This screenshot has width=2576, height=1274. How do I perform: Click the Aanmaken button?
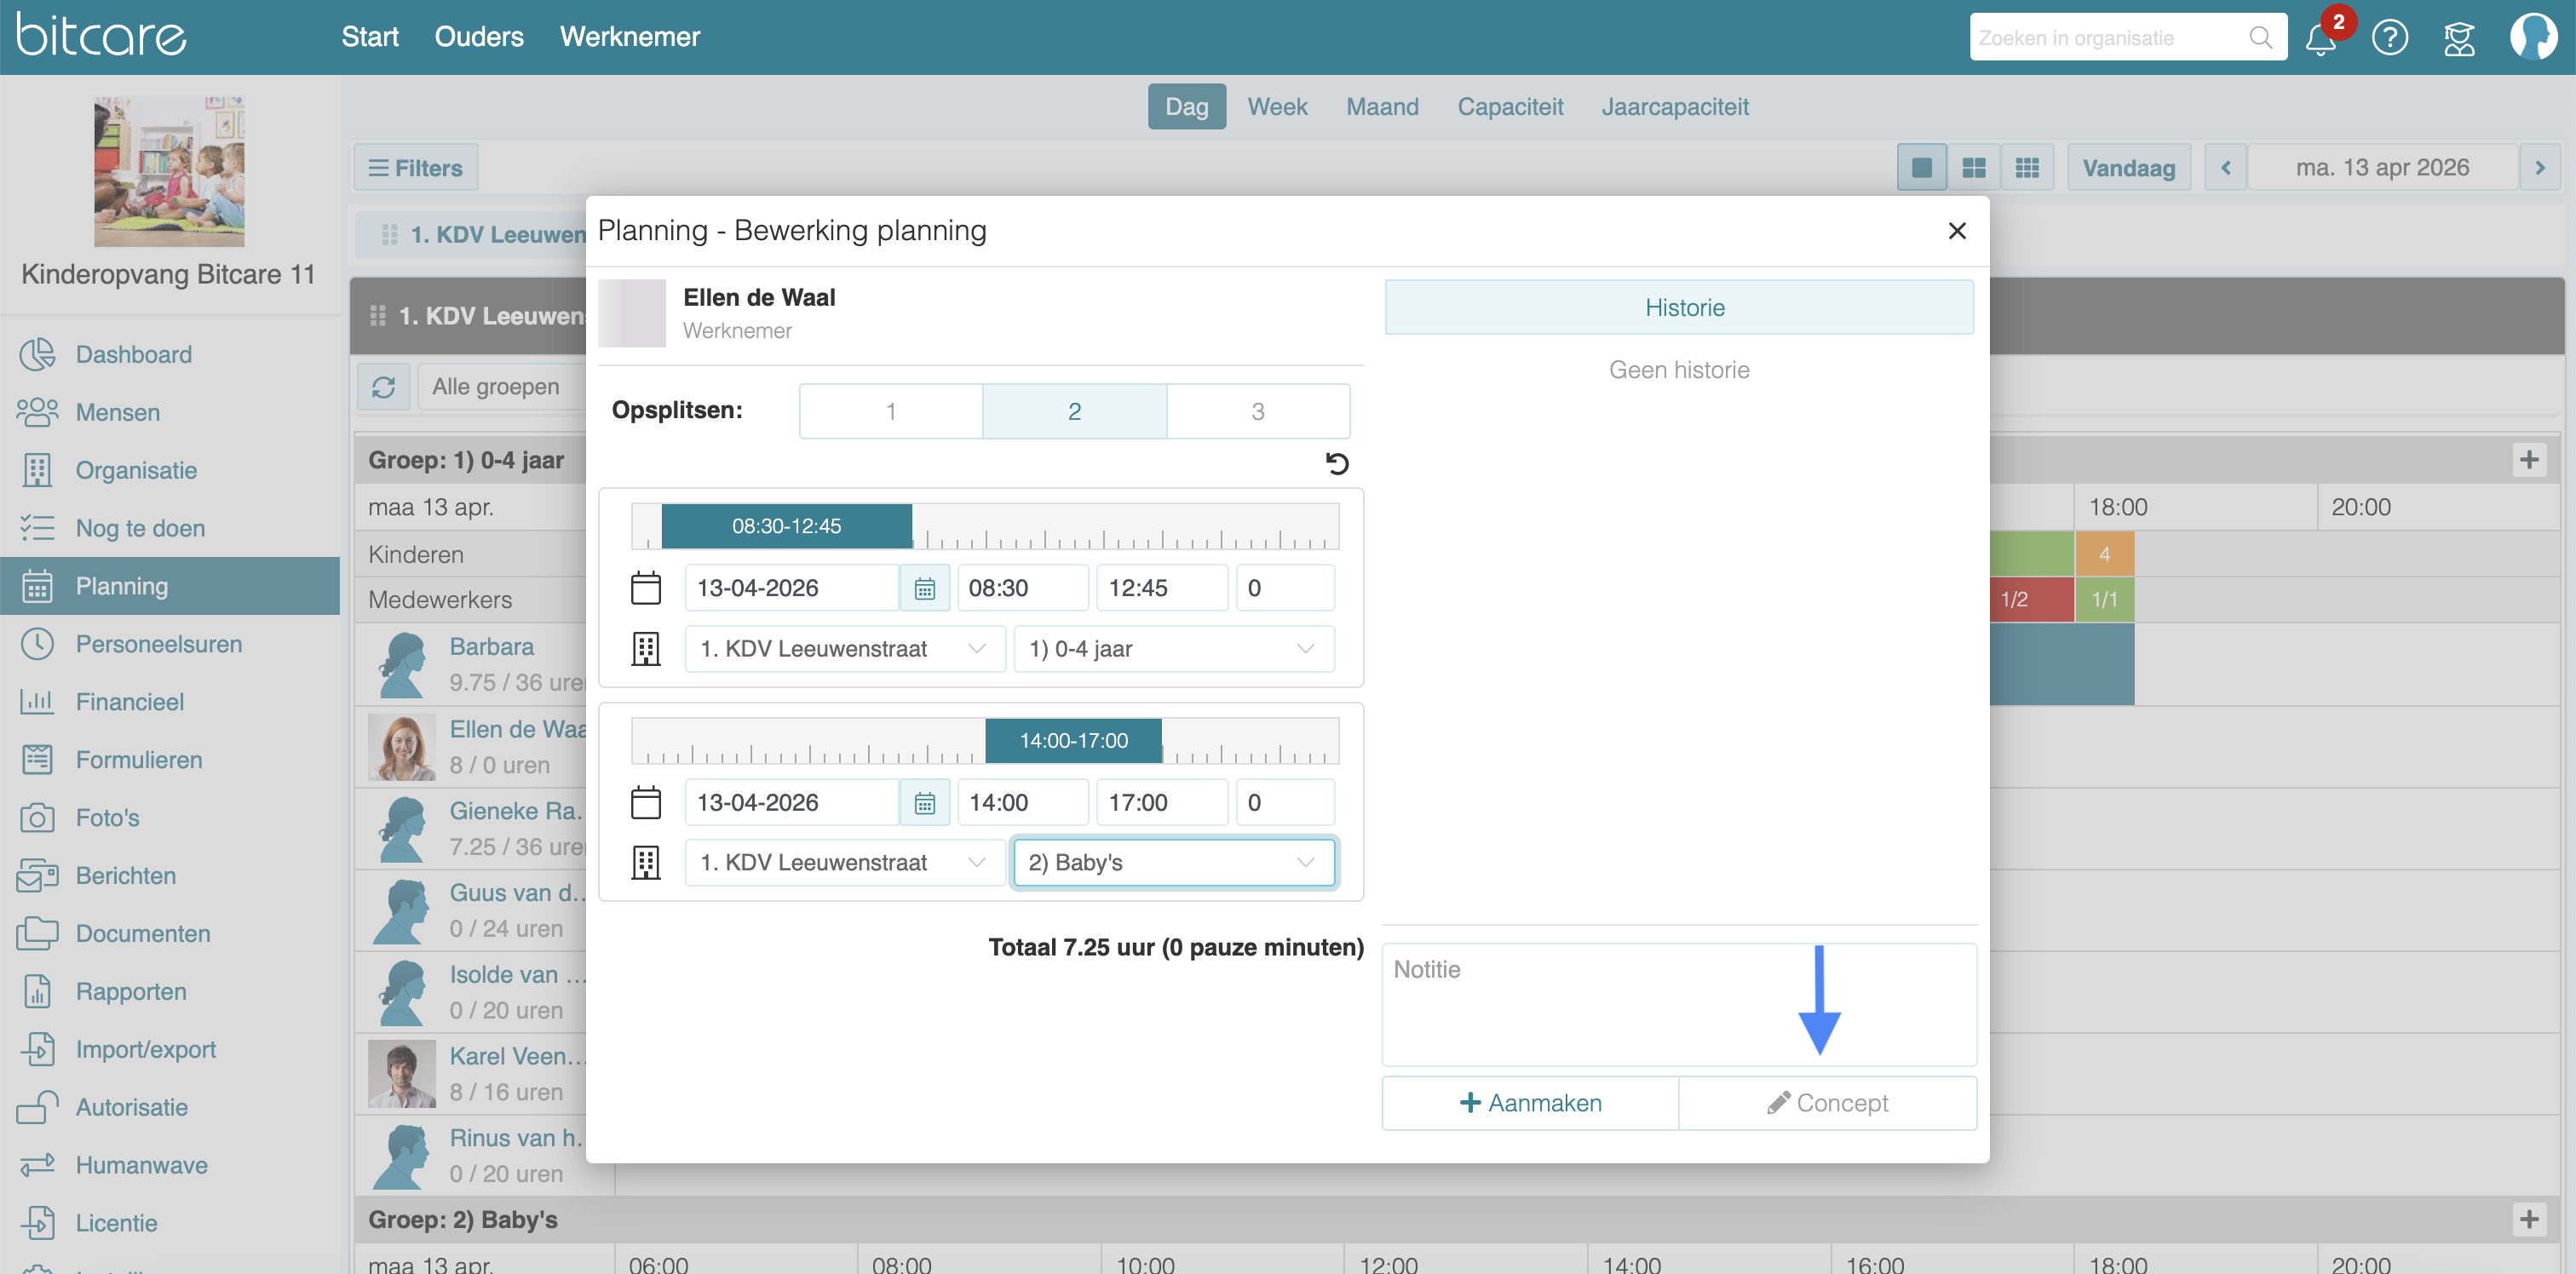click(1530, 1102)
